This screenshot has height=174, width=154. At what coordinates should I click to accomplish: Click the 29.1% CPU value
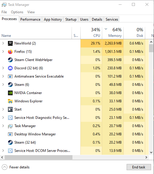tap(95, 43)
